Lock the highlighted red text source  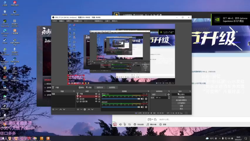(99, 97)
